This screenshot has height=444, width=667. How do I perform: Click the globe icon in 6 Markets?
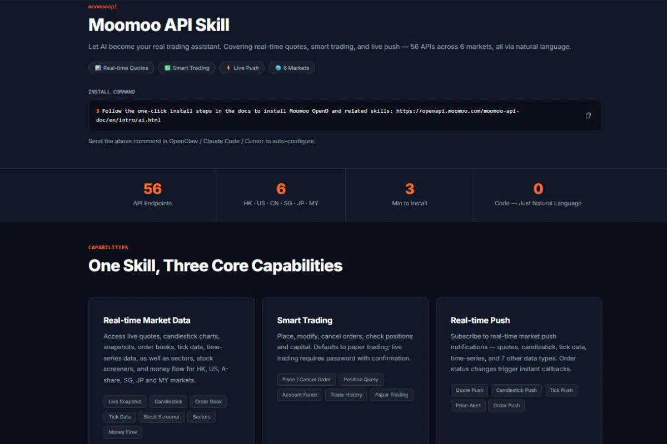(278, 68)
